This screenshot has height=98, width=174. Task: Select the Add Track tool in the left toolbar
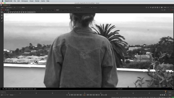(x=2, y=18)
